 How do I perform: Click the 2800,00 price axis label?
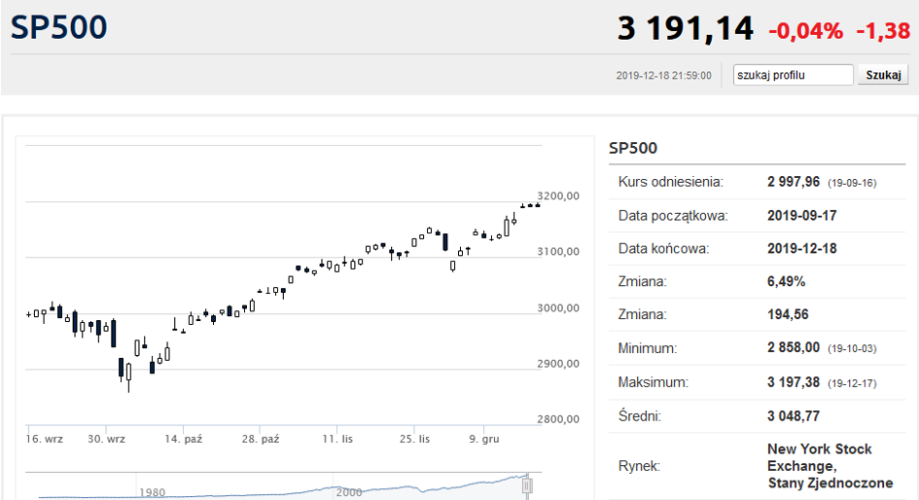(x=558, y=419)
